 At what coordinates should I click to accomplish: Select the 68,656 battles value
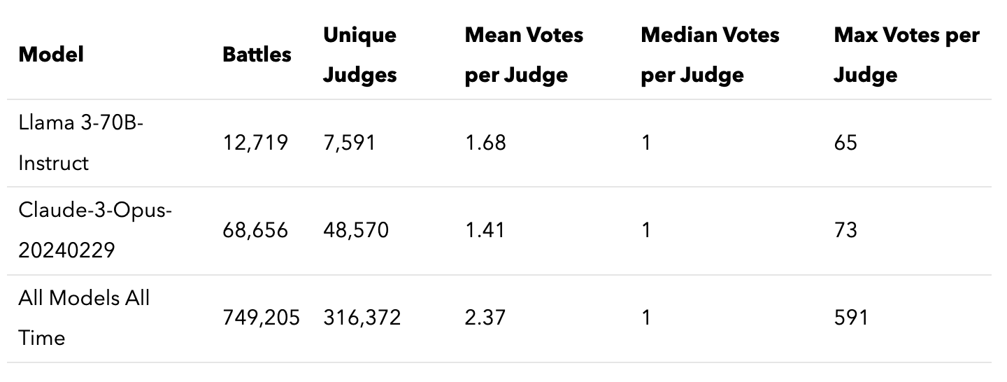point(255,231)
